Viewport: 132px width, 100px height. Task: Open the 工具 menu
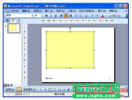(x=72, y=11)
